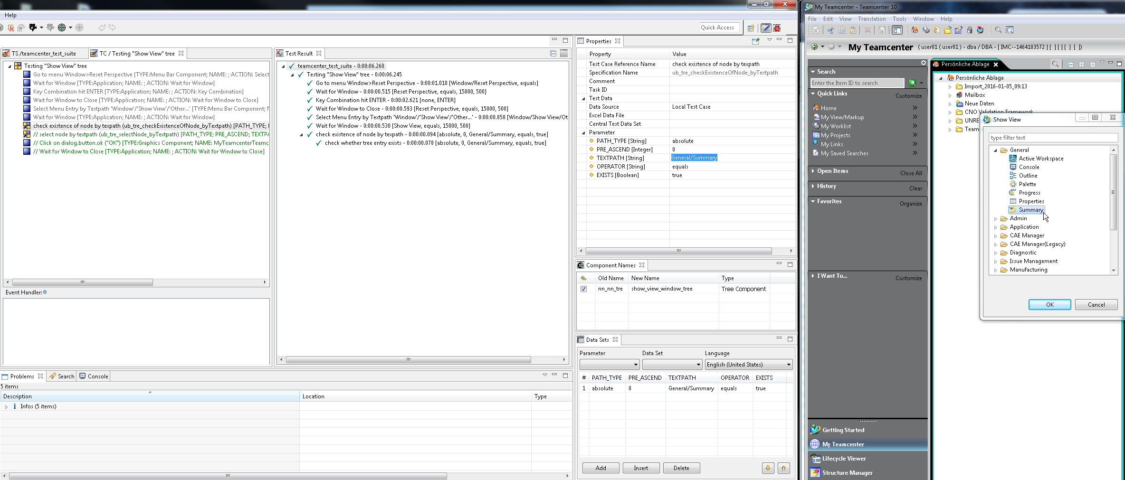
Task: Click the Item ID search input field
Action: (x=857, y=83)
